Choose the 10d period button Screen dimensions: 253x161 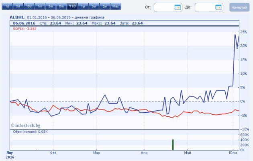(x=29, y=7)
